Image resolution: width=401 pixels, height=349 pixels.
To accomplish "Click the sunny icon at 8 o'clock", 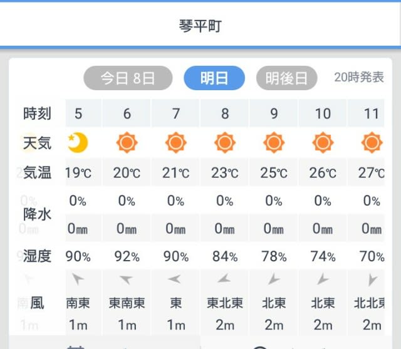I will point(225,142).
